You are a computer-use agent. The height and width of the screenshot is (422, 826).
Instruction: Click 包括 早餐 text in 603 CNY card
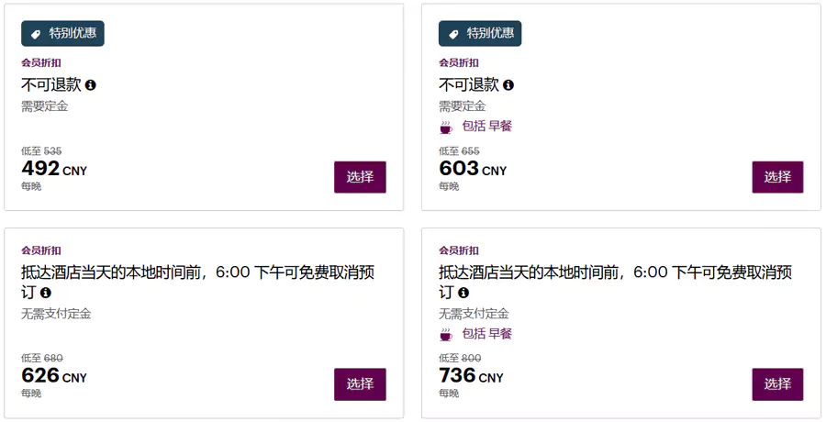(x=486, y=127)
